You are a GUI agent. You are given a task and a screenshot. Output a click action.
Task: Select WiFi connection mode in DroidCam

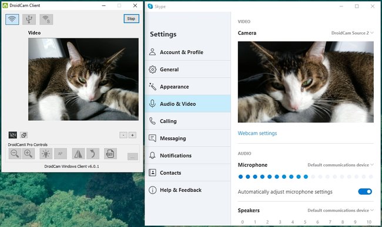(x=12, y=19)
